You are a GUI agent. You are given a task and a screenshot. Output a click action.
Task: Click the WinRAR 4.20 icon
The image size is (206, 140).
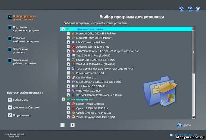(73, 64)
